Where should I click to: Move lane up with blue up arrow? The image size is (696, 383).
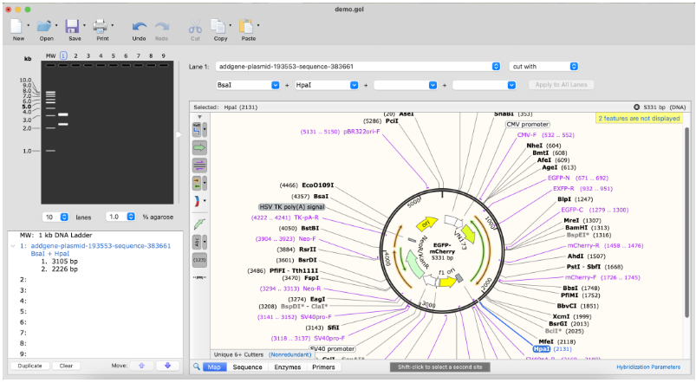(x=141, y=366)
